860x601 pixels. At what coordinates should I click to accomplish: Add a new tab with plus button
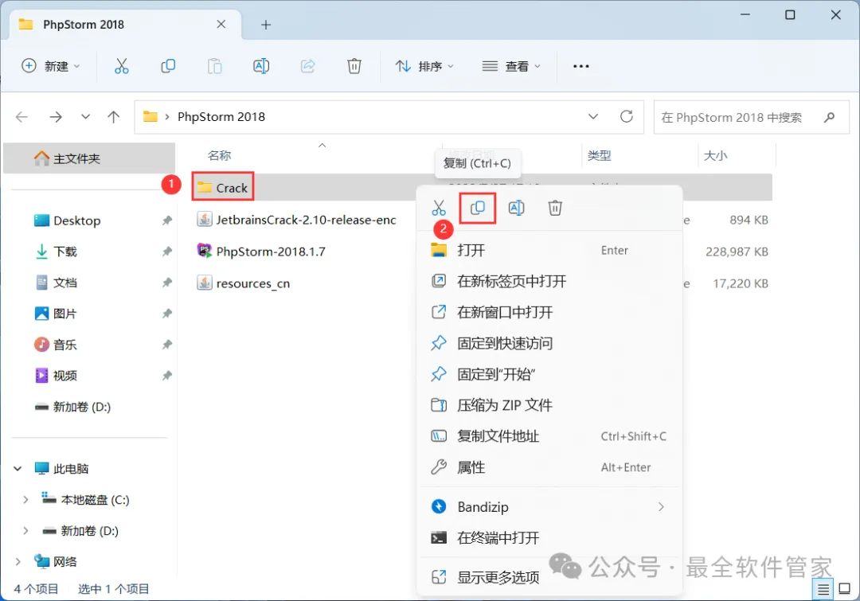(x=266, y=25)
